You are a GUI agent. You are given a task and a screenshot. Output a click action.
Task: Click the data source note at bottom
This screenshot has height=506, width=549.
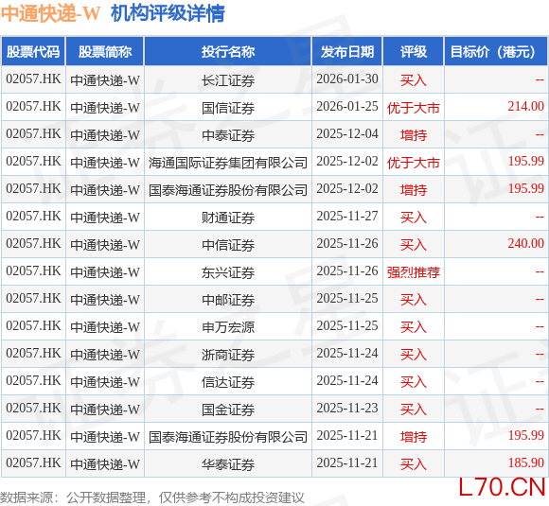tap(152, 497)
